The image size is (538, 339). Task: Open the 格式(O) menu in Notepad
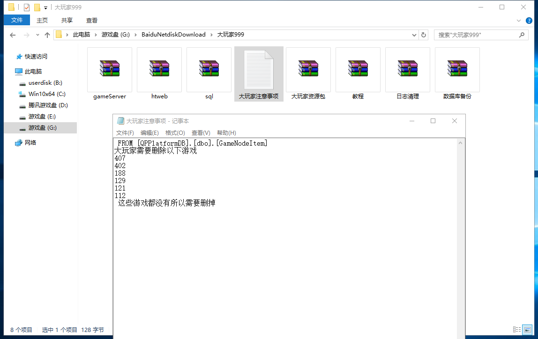pyautogui.click(x=175, y=133)
